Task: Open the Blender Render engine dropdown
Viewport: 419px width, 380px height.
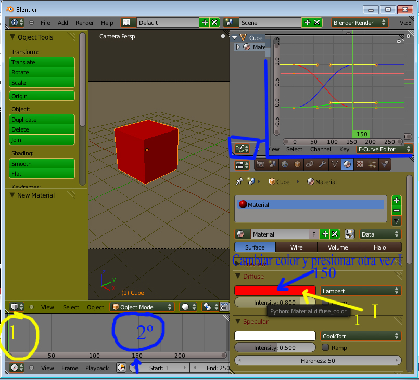Action: point(360,22)
